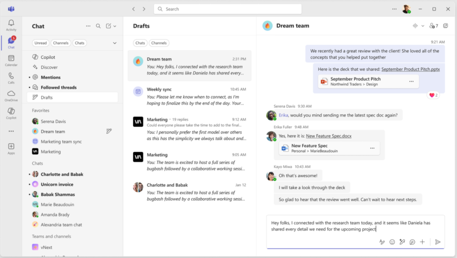The image size is (457, 258).
Task: Open the dropdown next to the audio waveform icon
Action: pos(423,26)
